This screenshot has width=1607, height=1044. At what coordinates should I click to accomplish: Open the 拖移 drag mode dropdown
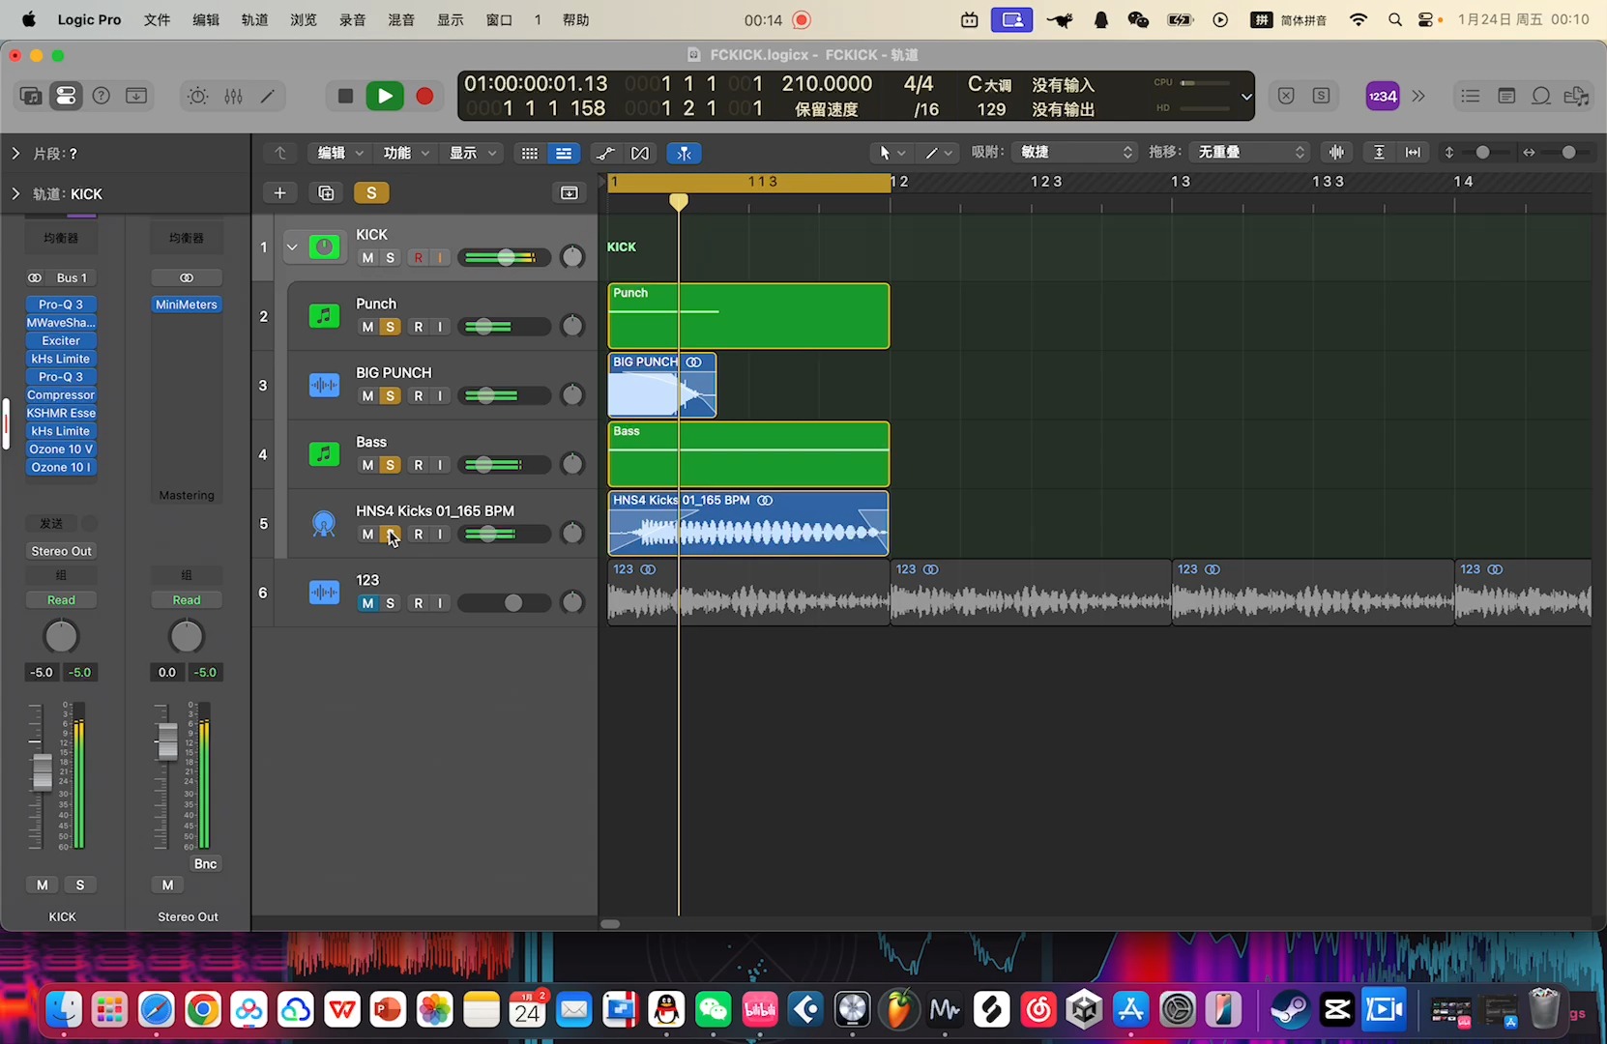point(1251,153)
